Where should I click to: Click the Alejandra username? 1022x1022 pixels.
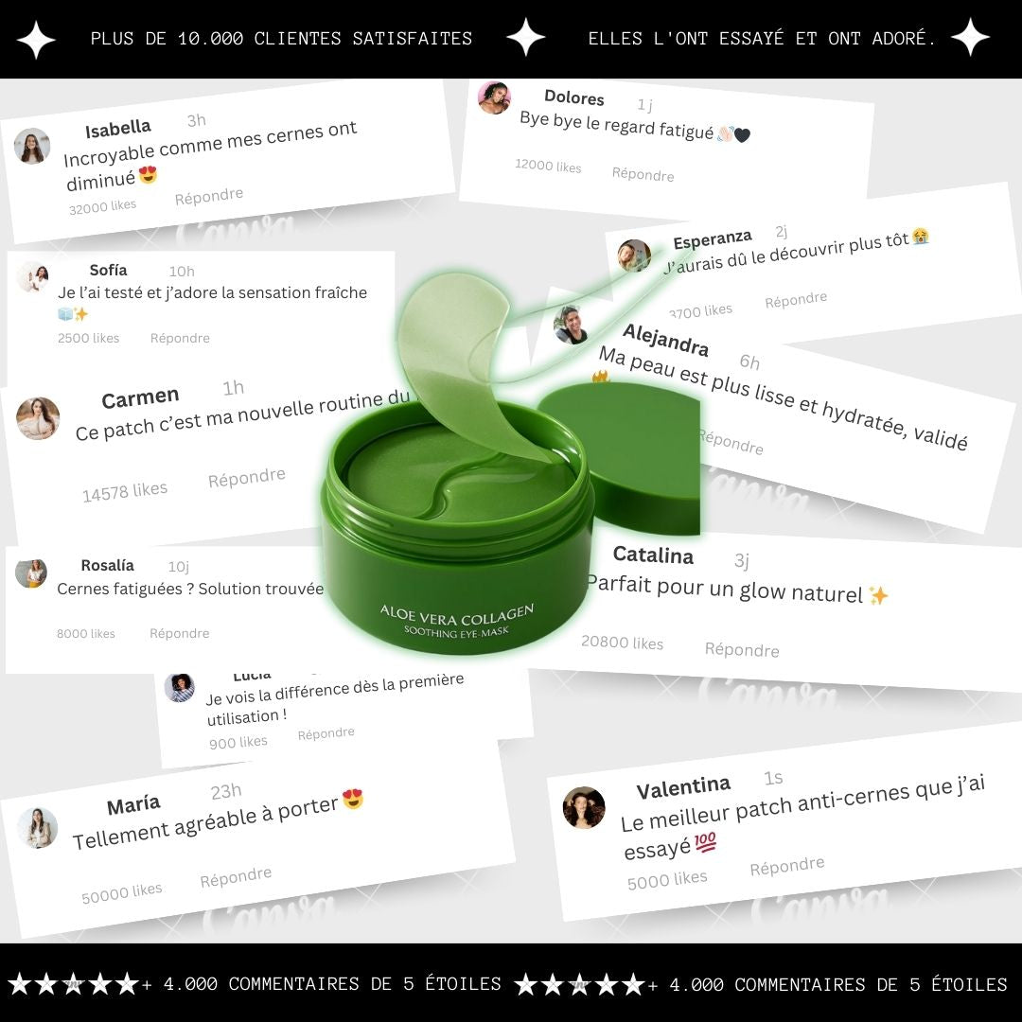[665, 341]
